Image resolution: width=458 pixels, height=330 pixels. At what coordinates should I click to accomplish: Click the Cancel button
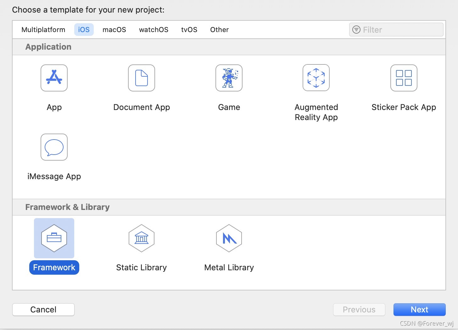click(43, 310)
